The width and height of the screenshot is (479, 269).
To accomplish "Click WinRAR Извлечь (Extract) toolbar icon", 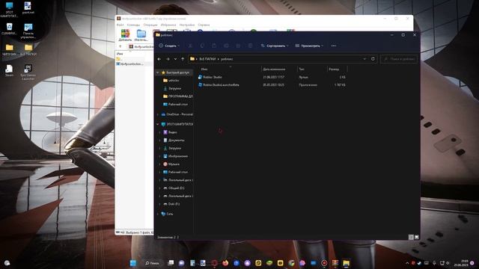I will coord(141,35).
